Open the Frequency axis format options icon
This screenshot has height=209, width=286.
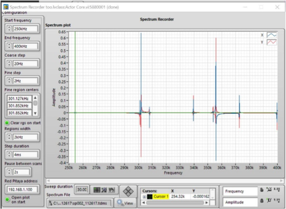pyautogui.click(x=276, y=189)
